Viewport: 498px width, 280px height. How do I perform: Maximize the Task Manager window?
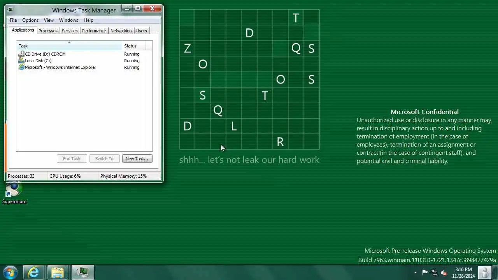pyautogui.click(x=137, y=9)
